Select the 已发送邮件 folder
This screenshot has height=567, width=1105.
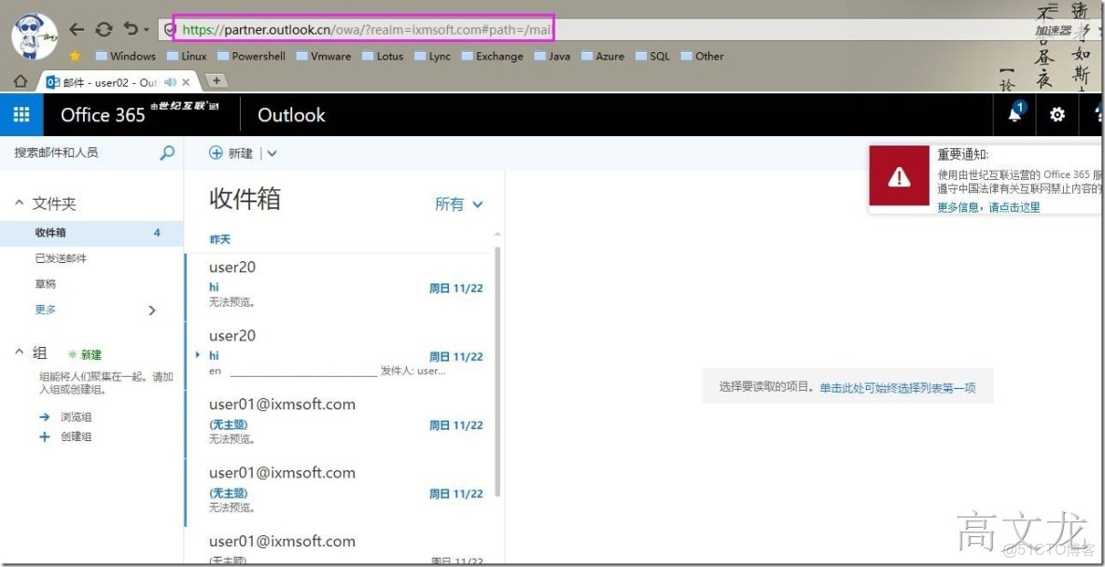pyautogui.click(x=59, y=258)
